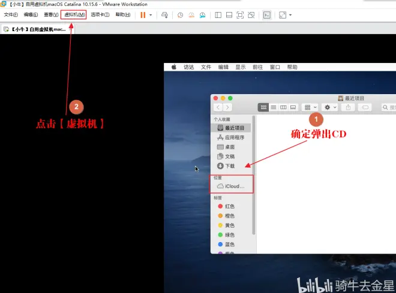The height and width of the screenshot is (293, 396).
Task: Select 最近项目 in Finder sidebar
Action: coord(231,128)
